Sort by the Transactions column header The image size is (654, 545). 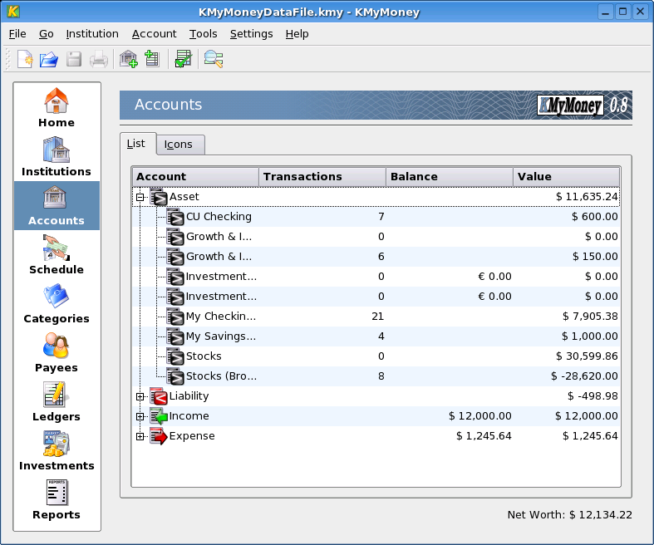pyautogui.click(x=322, y=177)
